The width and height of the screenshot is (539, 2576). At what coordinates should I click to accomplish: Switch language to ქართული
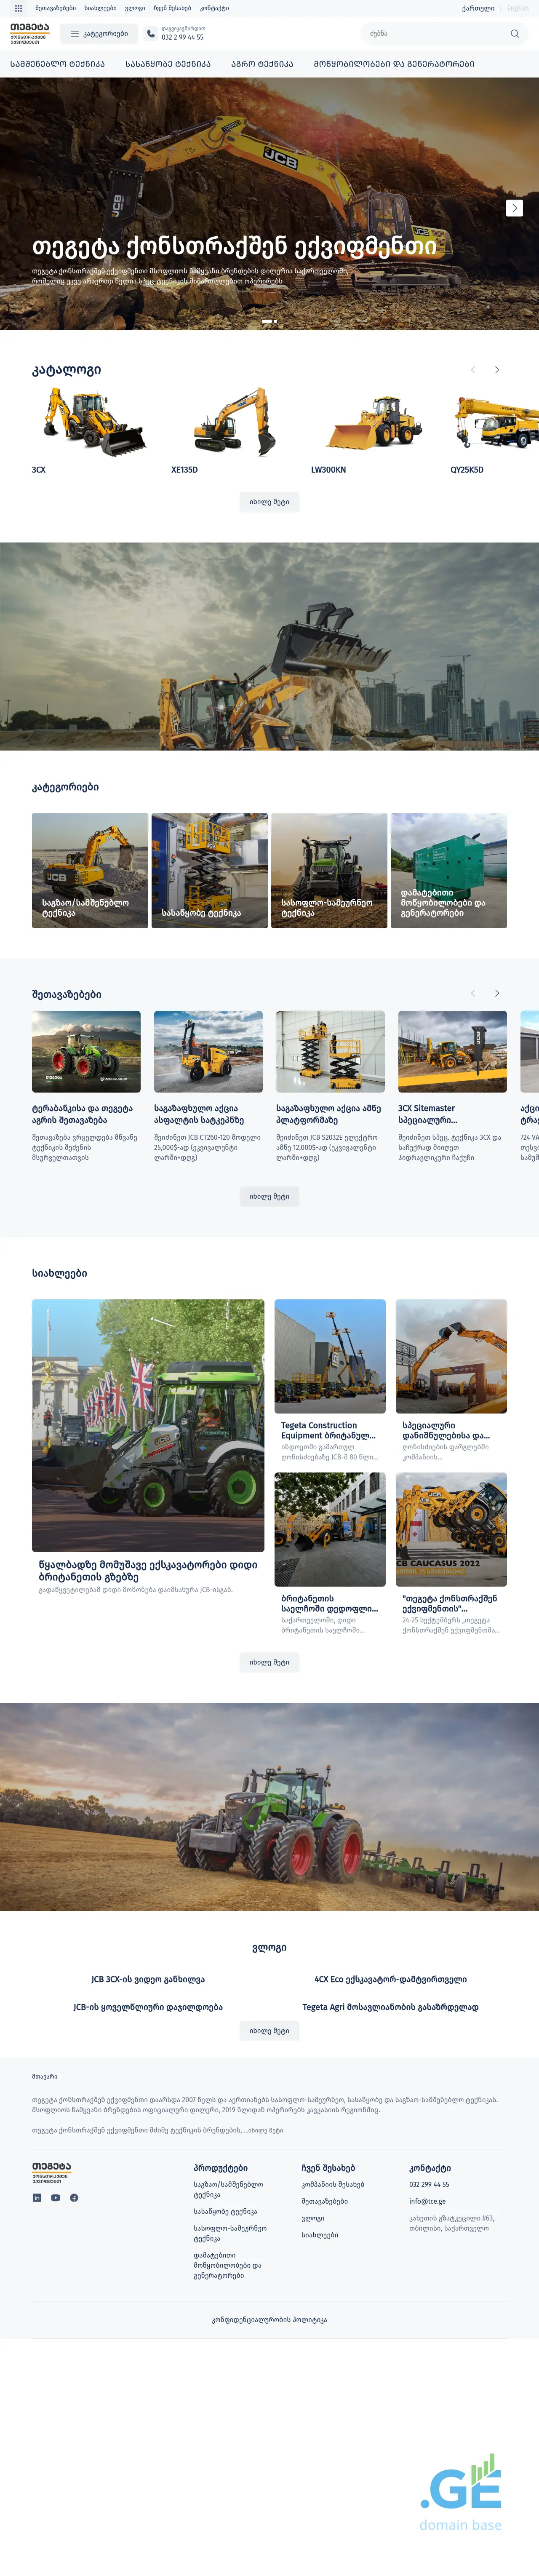(x=478, y=8)
